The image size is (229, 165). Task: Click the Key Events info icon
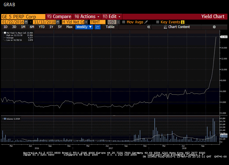tap(183, 22)
